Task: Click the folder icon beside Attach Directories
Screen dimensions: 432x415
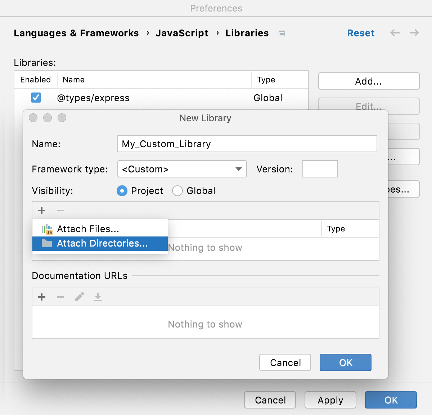Action: [47, 243]
